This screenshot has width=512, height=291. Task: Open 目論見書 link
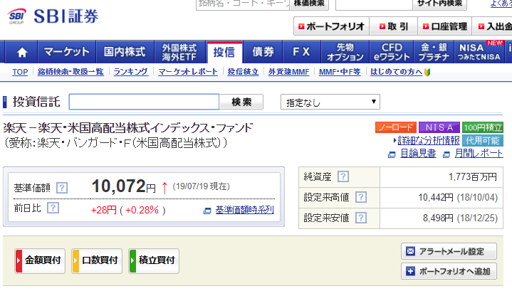(418, 154)
